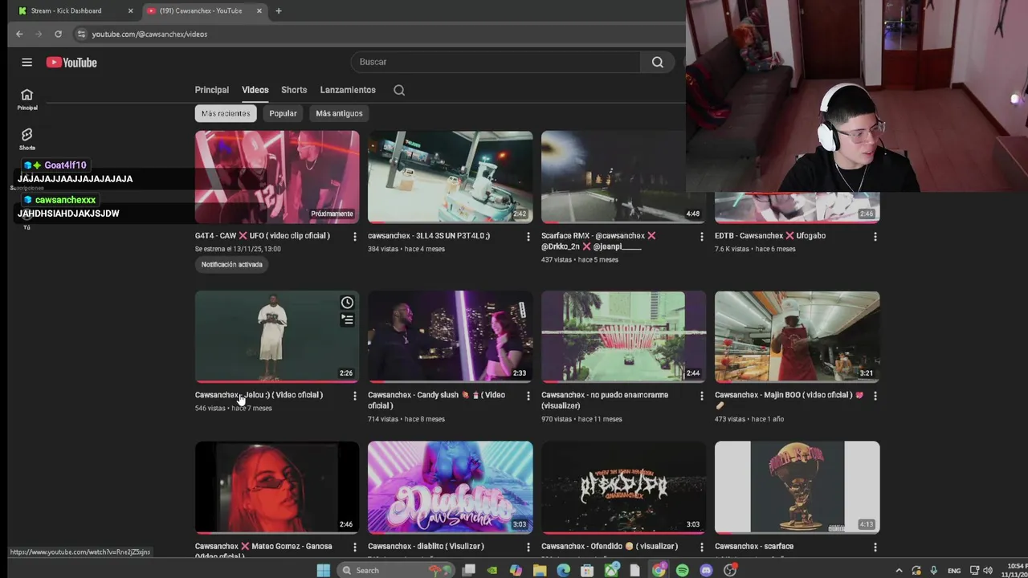Screen dimensions: 1028x578
Task: Open site info icon in address bar
Action: coord(81,34)
